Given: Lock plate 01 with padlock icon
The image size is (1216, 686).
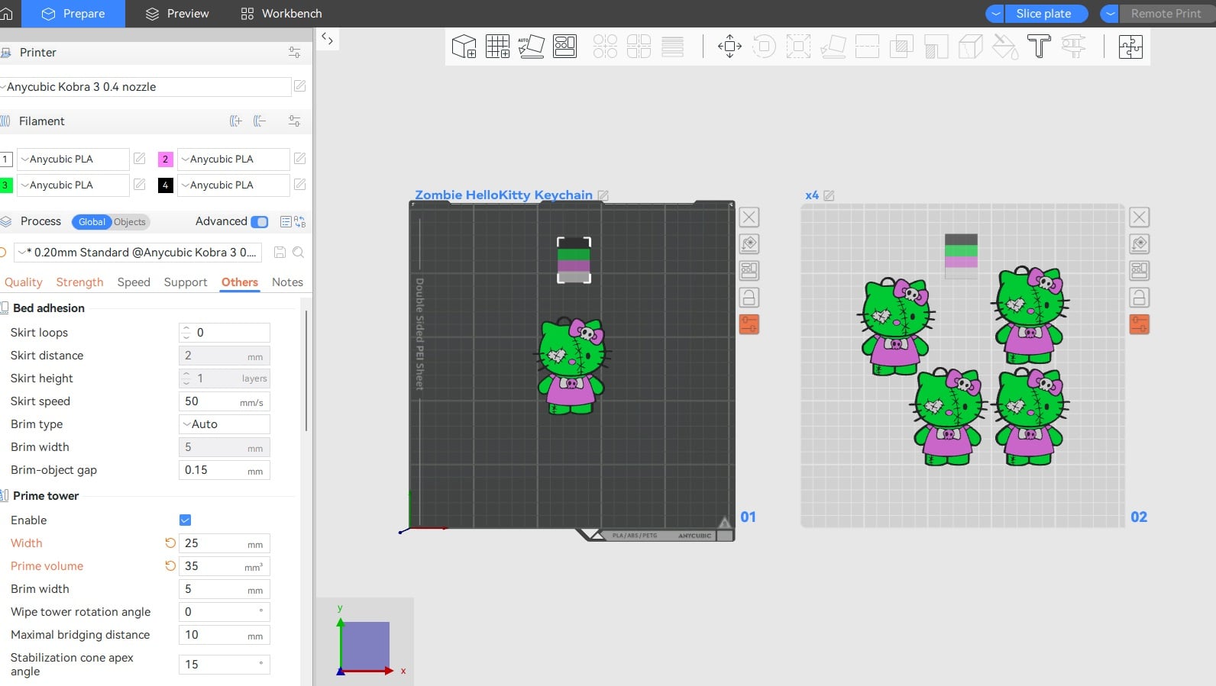Looking at the screenshot, I should (749, 298).
